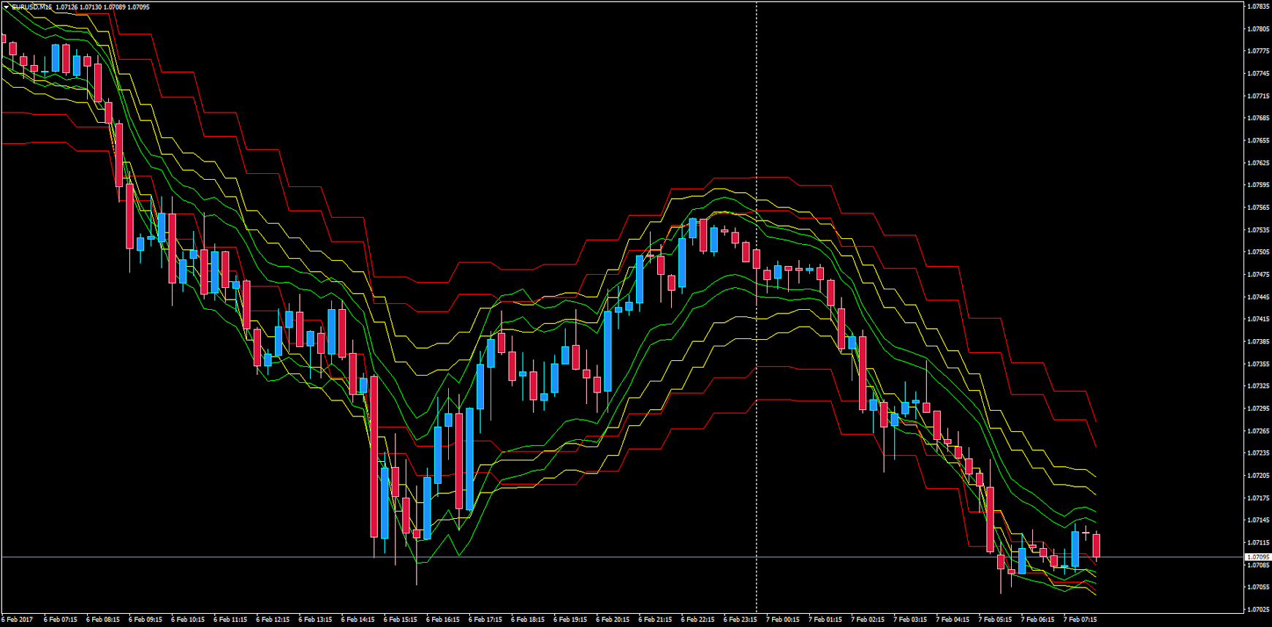Click the 6 Feb 11:15 time label
Viewport: 1272px width, 627px height.
click(230, 620)
